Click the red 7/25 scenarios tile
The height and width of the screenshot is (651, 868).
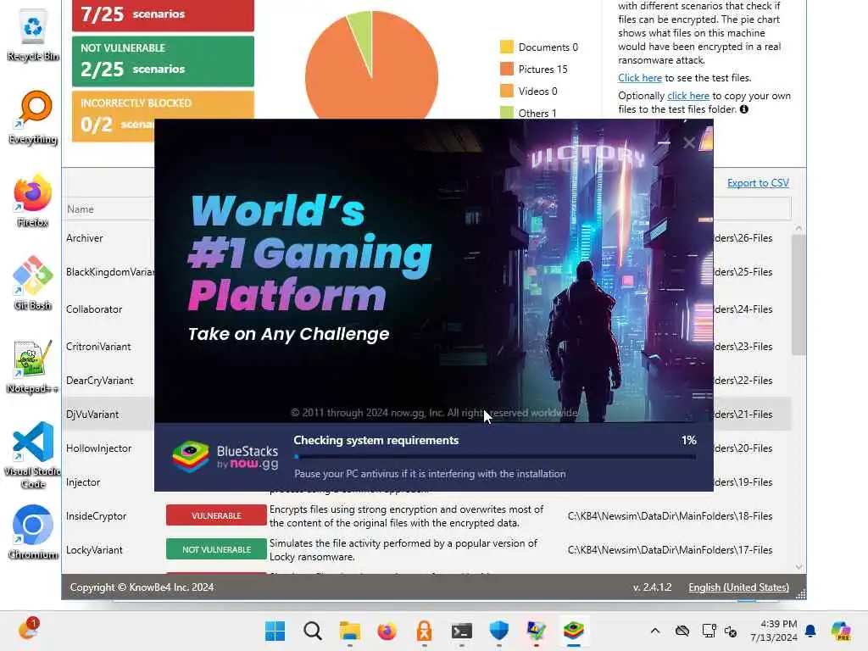(x=164, y=15)
